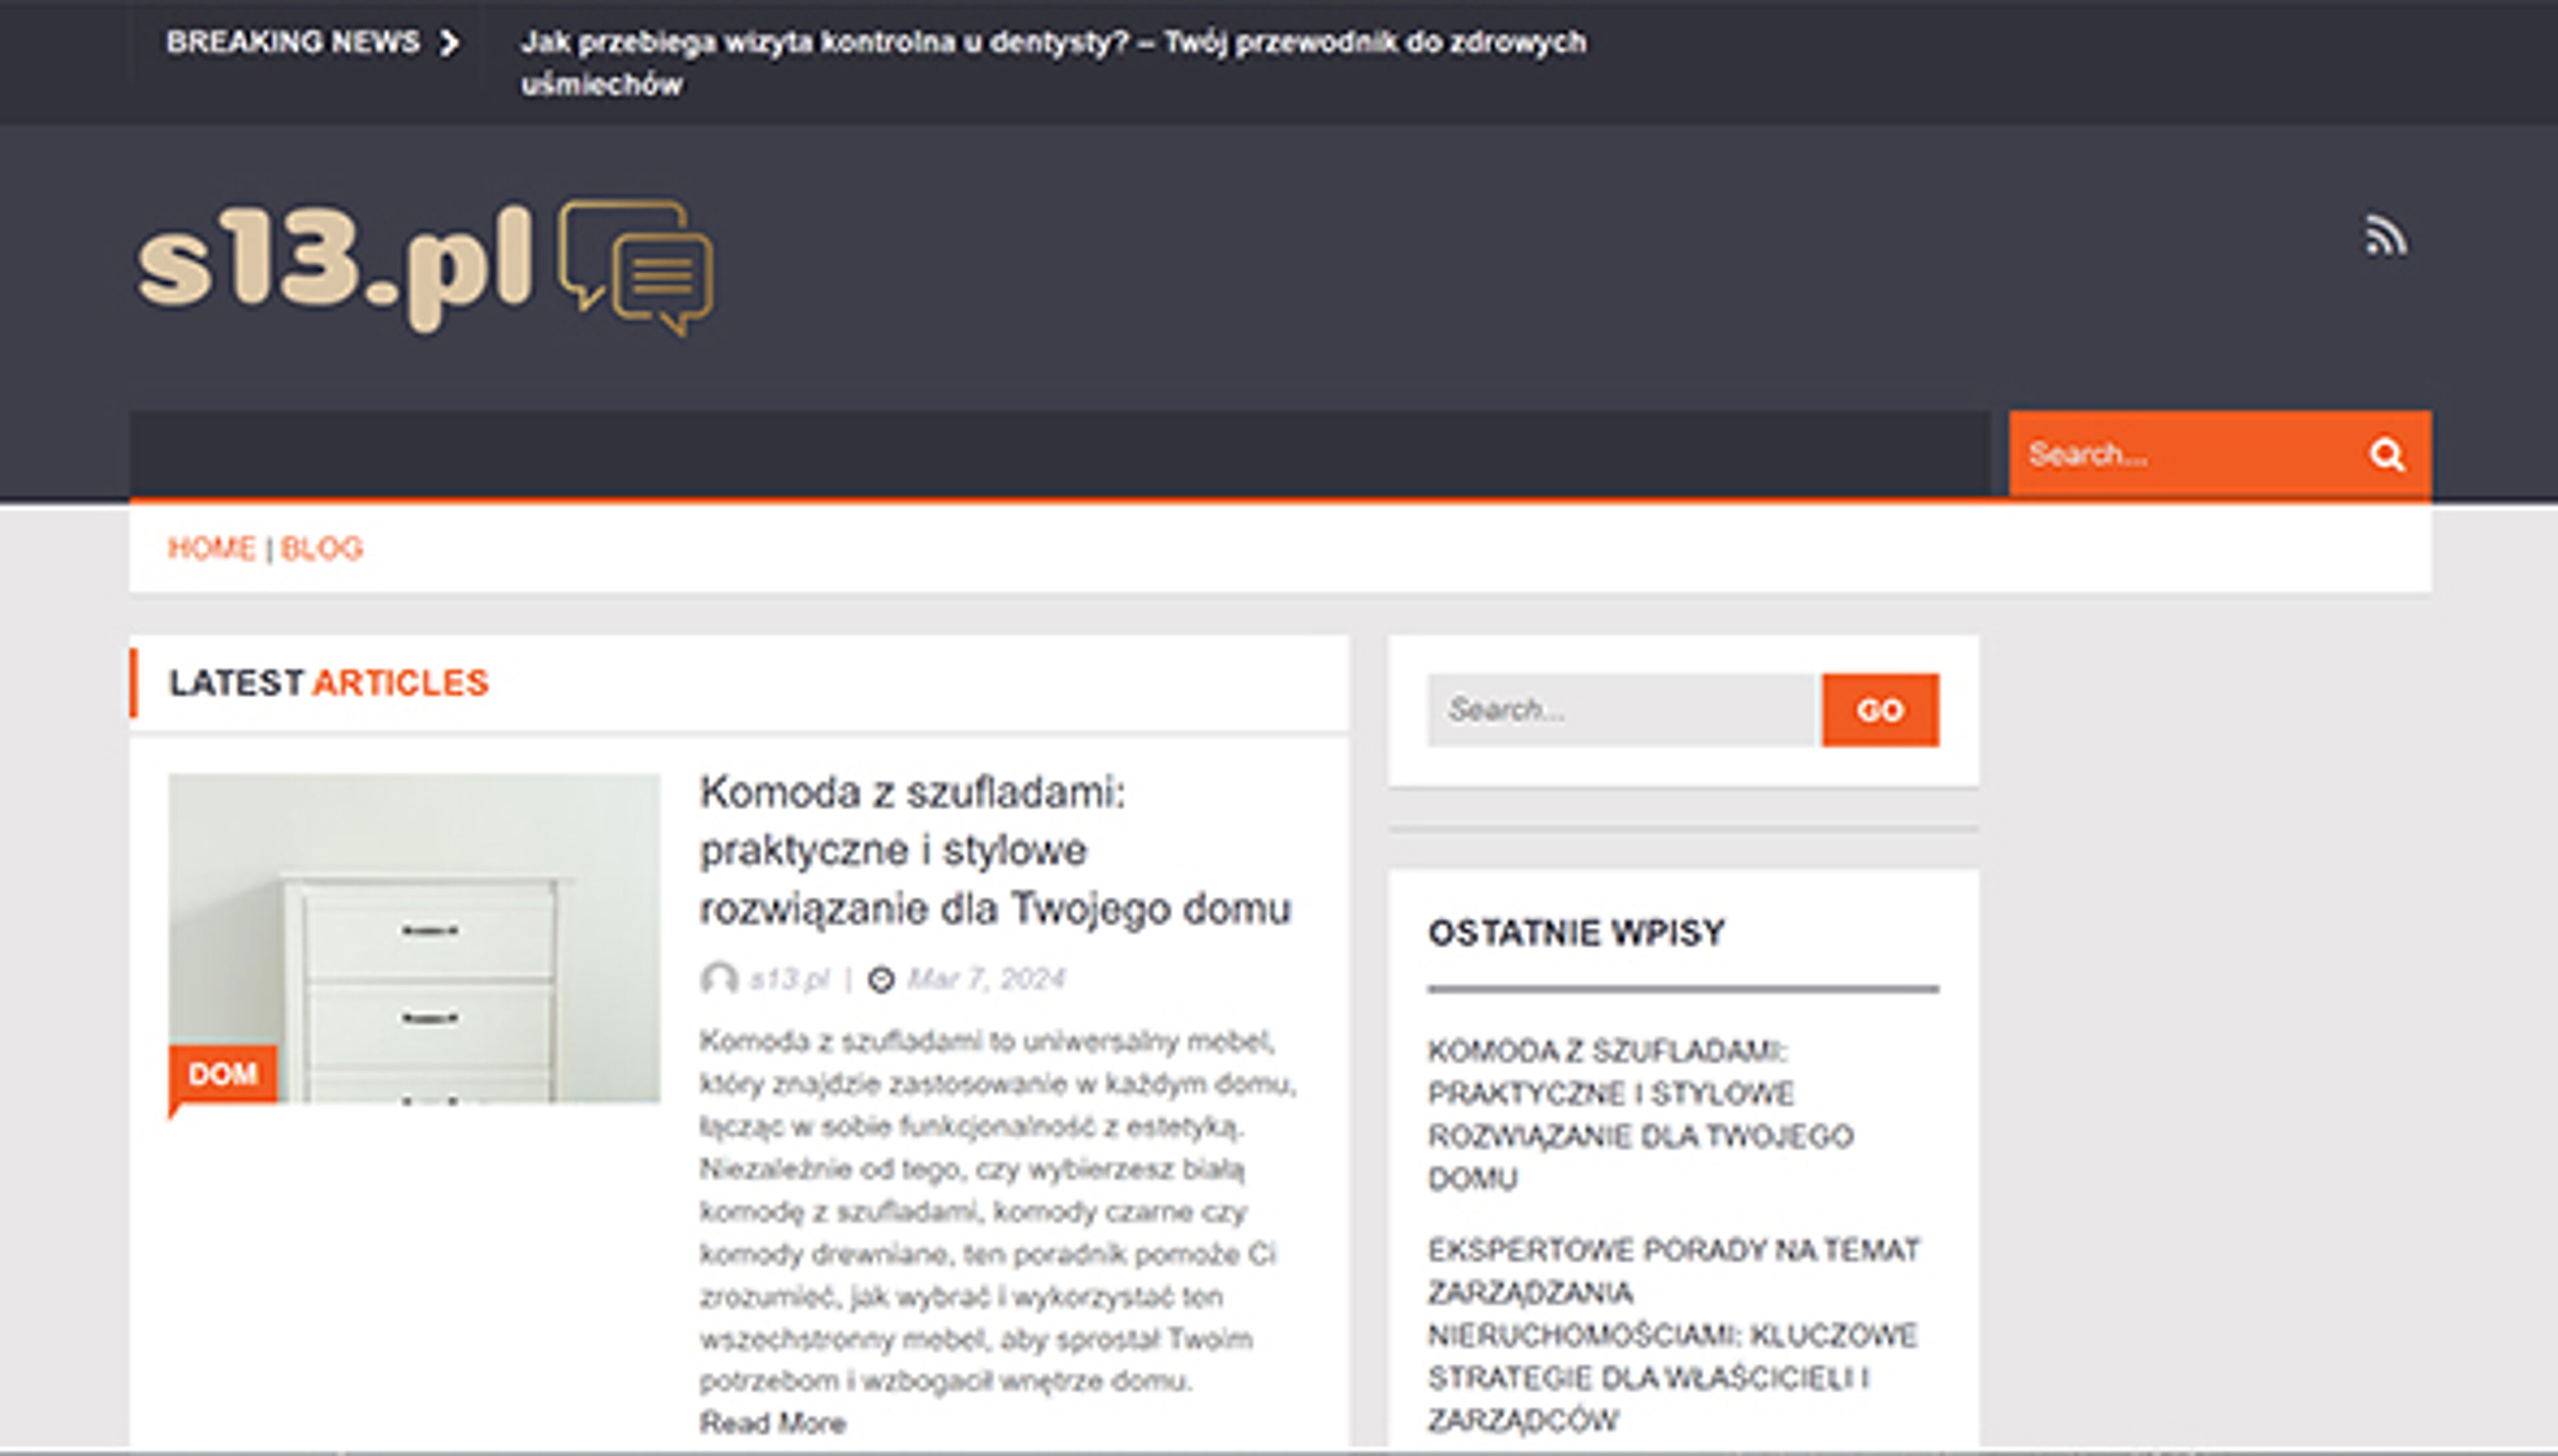Open the BLOG breadcrumb link

coord(321,548)
